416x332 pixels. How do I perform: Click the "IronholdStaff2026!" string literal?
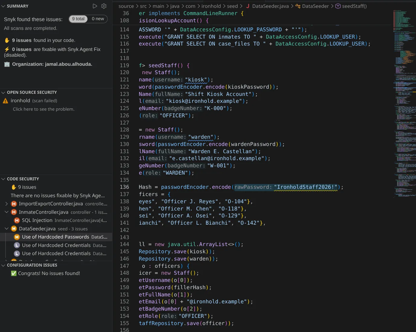click(306, 187)
